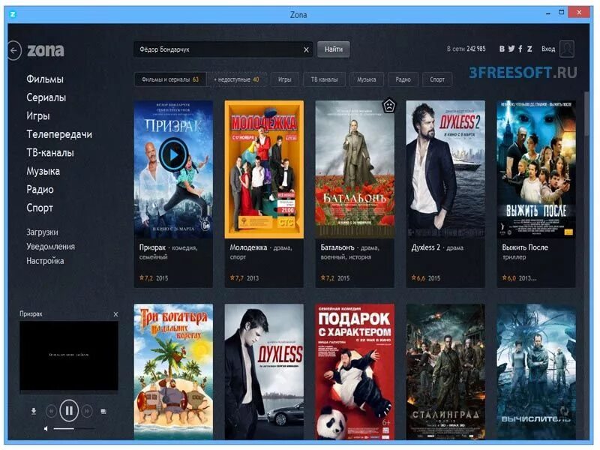Close the Призрак mini player
Image resolution: width=600 pixels, height=450 pixels.
click(x=115, y=314)
